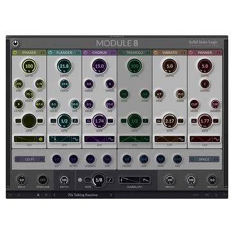The height and width of the screenshot is (234, 234).
Task: Disable the Vibrato module power button
Action: 156,53
